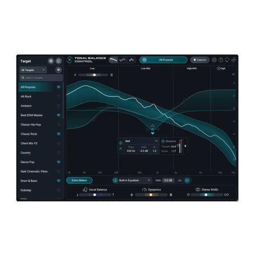Screen dimensions: 258x258
Task: Click the Search targets input field
Action: (41, 78)
